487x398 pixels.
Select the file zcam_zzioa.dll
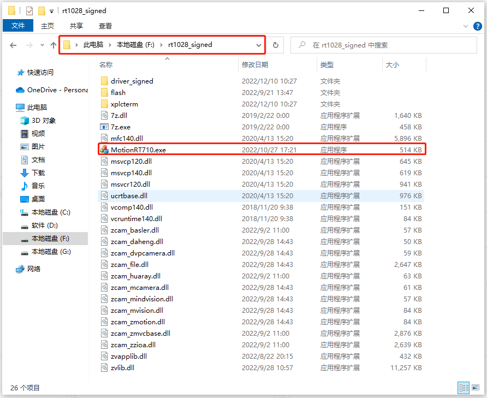[133, 345]
